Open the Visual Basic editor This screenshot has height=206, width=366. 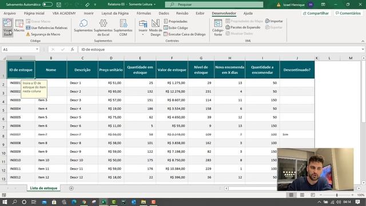click(x=7, y=27)
